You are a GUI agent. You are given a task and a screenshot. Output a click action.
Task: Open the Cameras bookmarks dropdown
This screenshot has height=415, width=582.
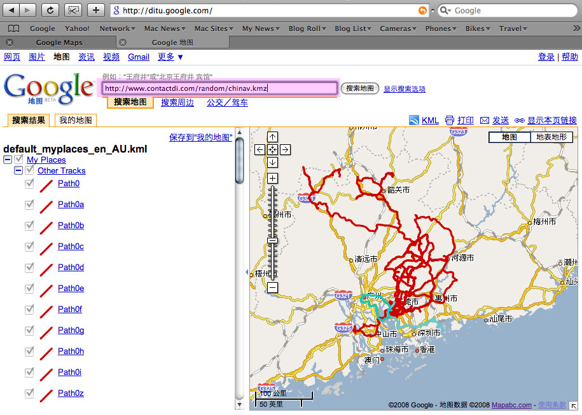tap(398, 29)
